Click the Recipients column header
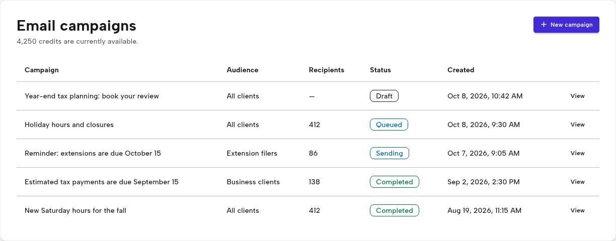 [327, 70]
